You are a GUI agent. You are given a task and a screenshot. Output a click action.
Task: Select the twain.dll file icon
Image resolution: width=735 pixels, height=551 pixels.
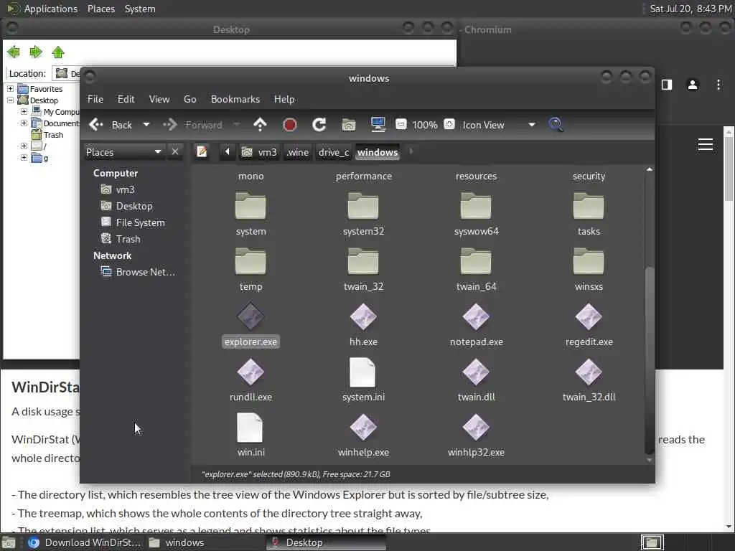tap(476, 372)
